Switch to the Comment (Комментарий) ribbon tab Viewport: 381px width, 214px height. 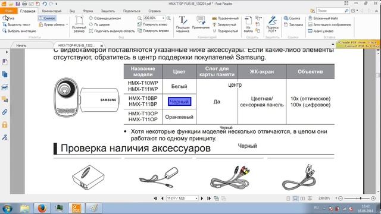pos(52,11)
